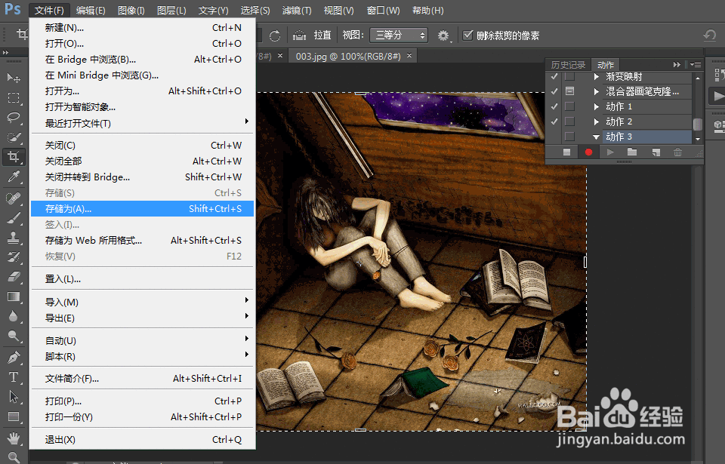The image size is (725, 464).
Task: Click the 拉直 button label
Action: [322, 35]
